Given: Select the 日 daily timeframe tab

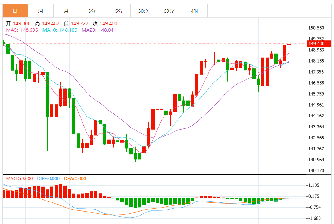Looking at the screenshot, I should [x=15, y=11].
